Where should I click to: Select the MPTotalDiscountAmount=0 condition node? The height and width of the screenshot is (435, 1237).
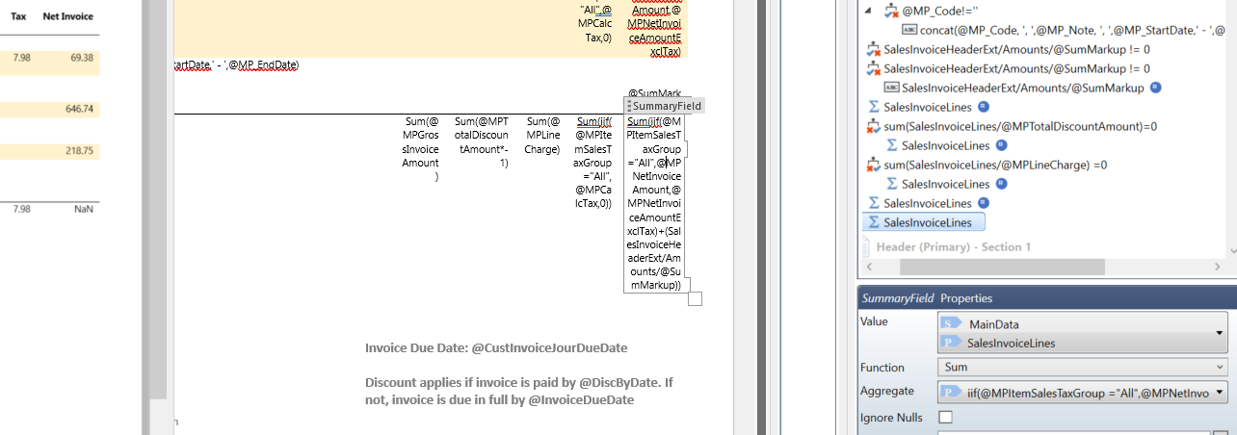(x=1020, y=126)
